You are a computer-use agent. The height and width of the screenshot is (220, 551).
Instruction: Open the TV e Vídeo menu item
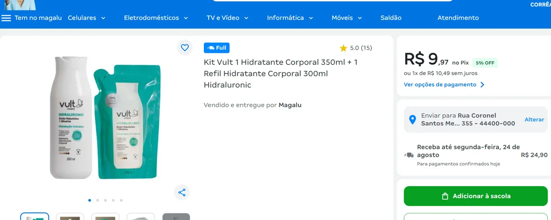pyautogui.click(x=223, y=18)
